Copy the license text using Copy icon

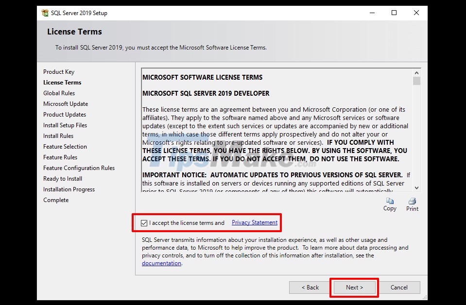(x=389, y=203)
